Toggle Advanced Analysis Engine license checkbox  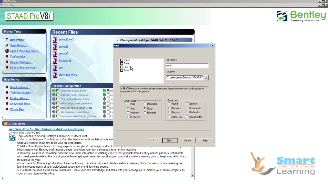[x=58, y=91]
